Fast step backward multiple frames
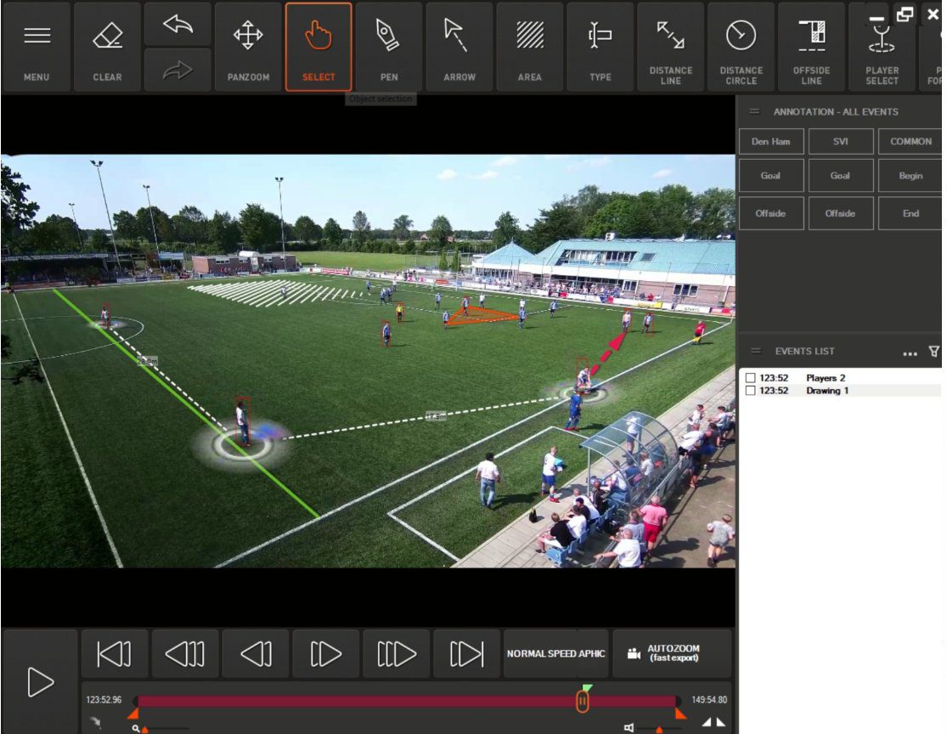 click(x=185, y=653)
